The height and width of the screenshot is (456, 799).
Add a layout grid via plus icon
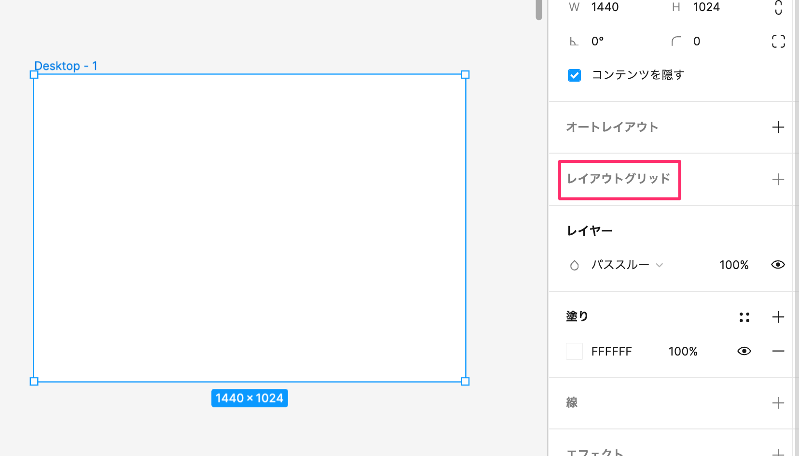coord(778,179)
